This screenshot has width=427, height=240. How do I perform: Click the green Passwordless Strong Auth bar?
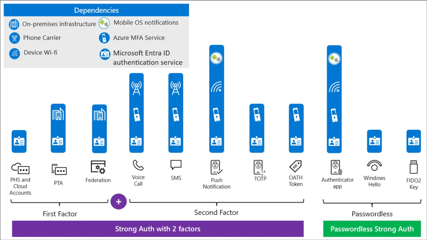point(372,229)
